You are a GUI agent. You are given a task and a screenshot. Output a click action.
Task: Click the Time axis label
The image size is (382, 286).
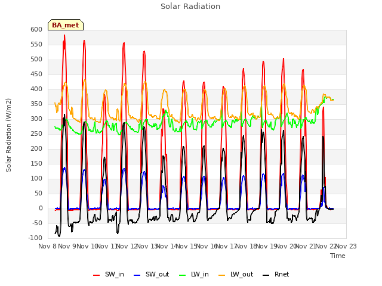[338, 256]
